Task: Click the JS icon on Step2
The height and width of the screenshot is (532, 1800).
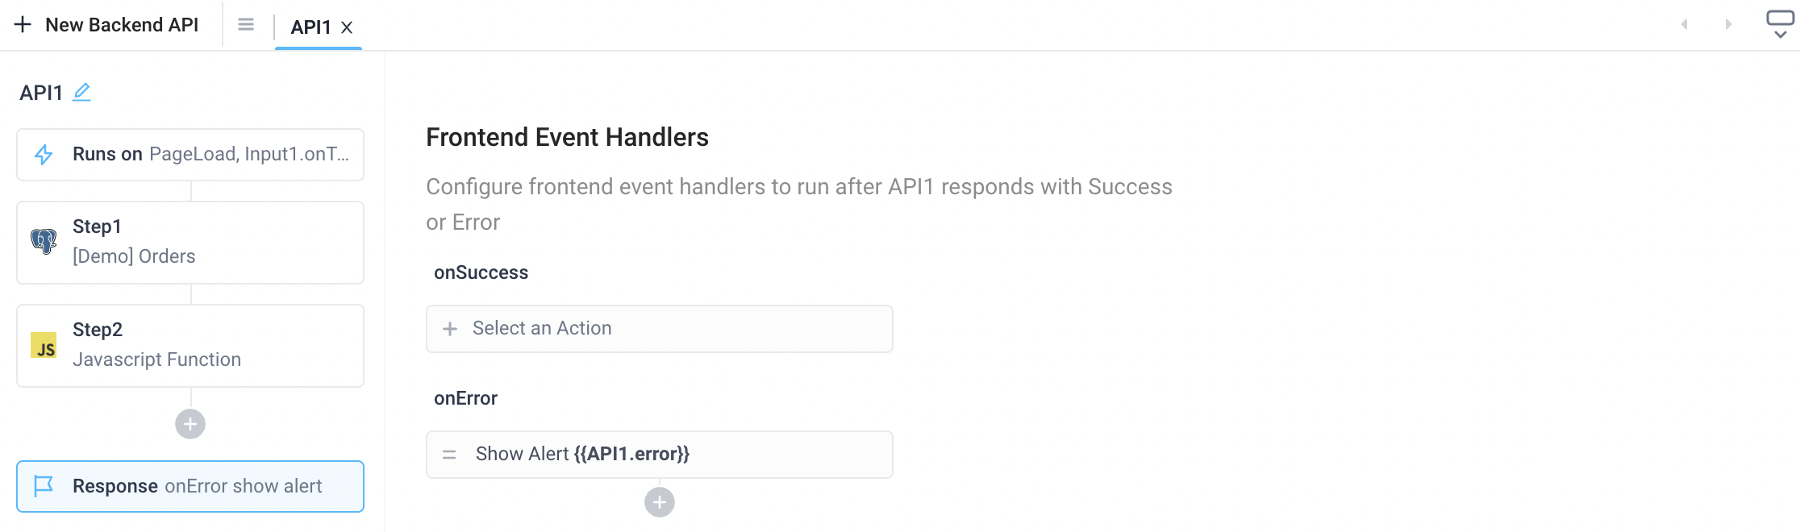Action: coord(45,345)
